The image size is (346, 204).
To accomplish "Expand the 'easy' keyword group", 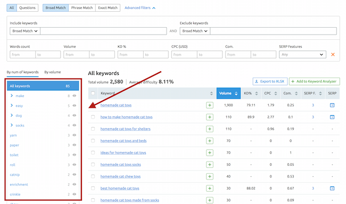I will coord(12,106).
